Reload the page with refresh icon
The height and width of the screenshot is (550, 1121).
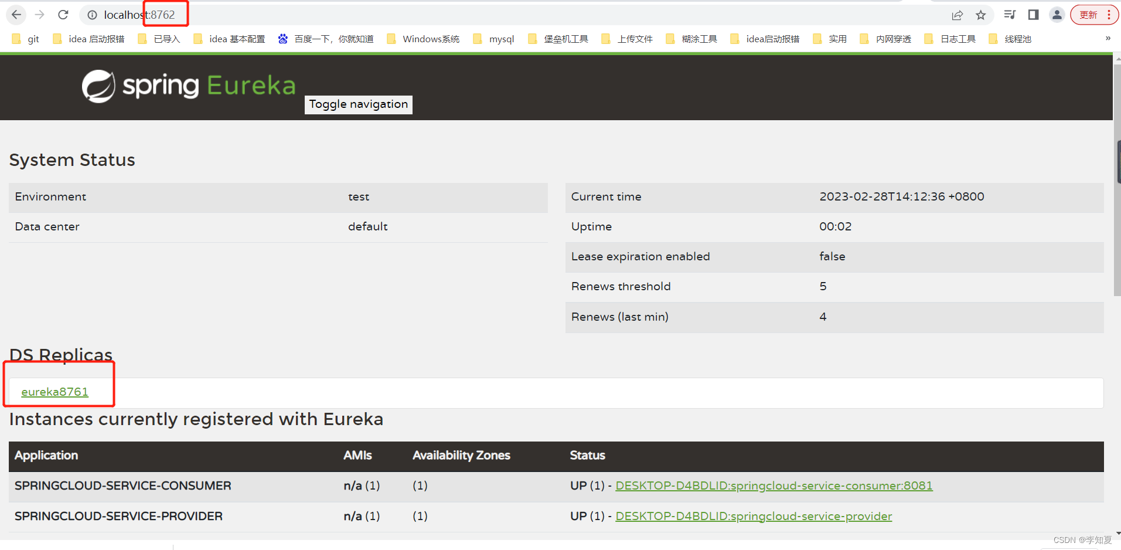63,15
